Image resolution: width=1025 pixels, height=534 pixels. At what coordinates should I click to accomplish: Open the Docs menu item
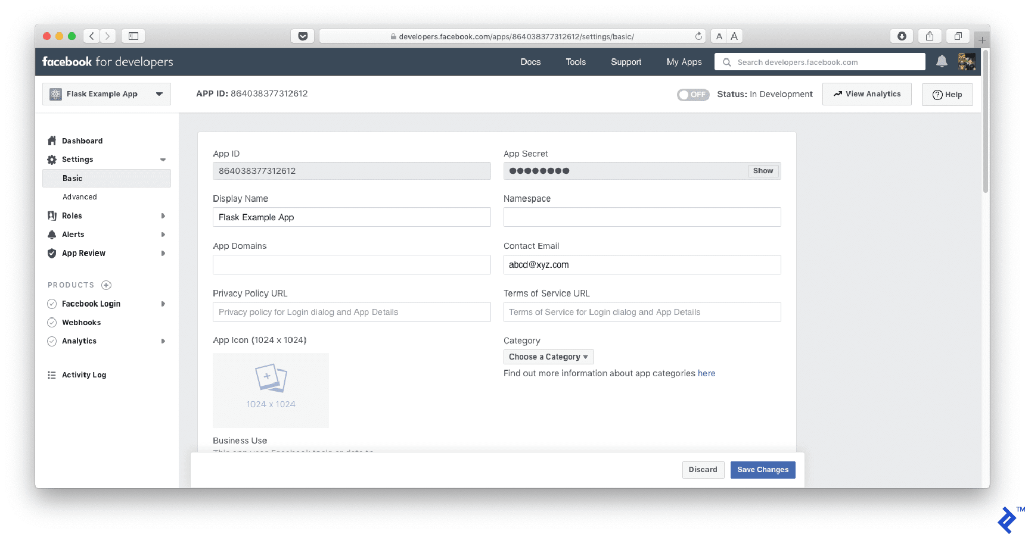click(530, 62)
